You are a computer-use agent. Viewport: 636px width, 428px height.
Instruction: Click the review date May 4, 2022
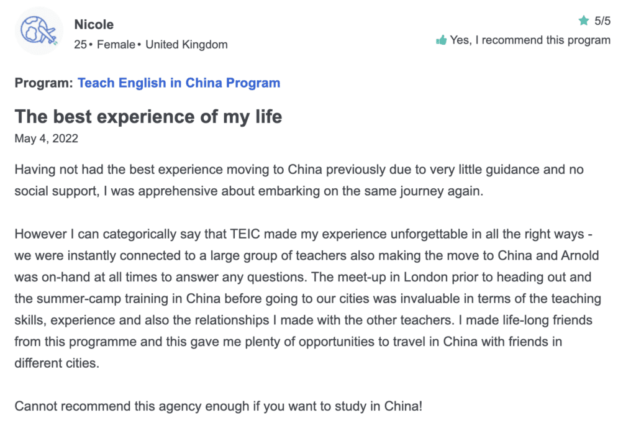[x=46, y=139]
